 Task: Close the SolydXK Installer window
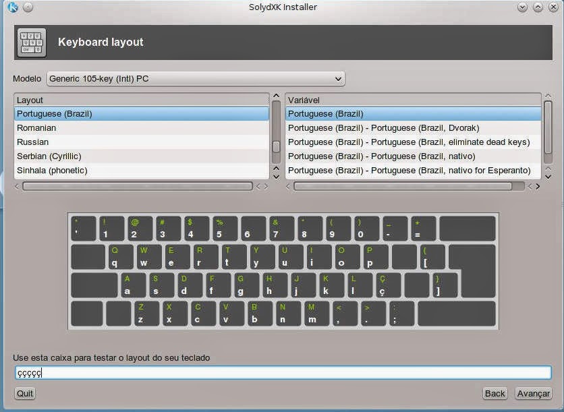(554, 7)
